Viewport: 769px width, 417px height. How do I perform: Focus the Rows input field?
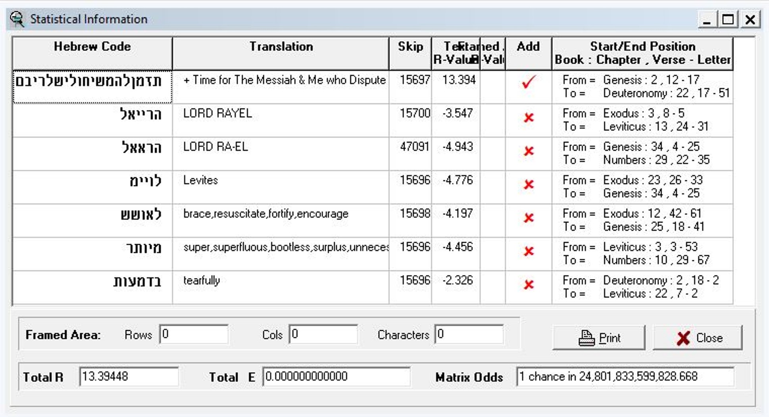[x=194, y=334]
